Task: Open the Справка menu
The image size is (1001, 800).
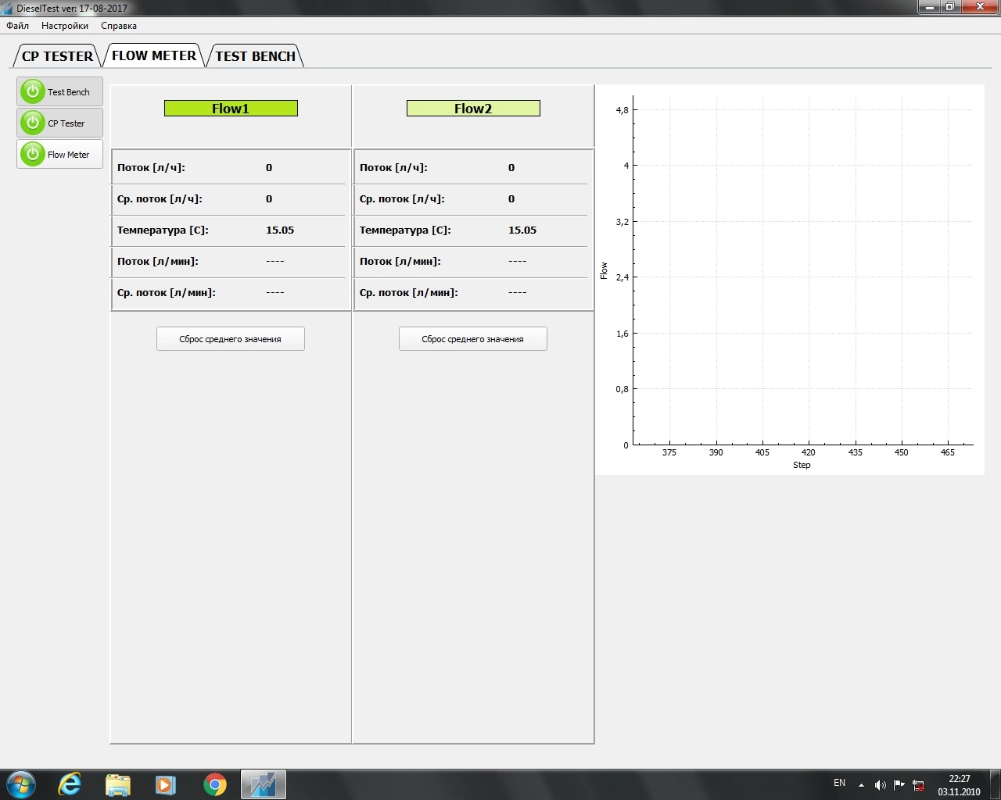Action: pos(119,26)
